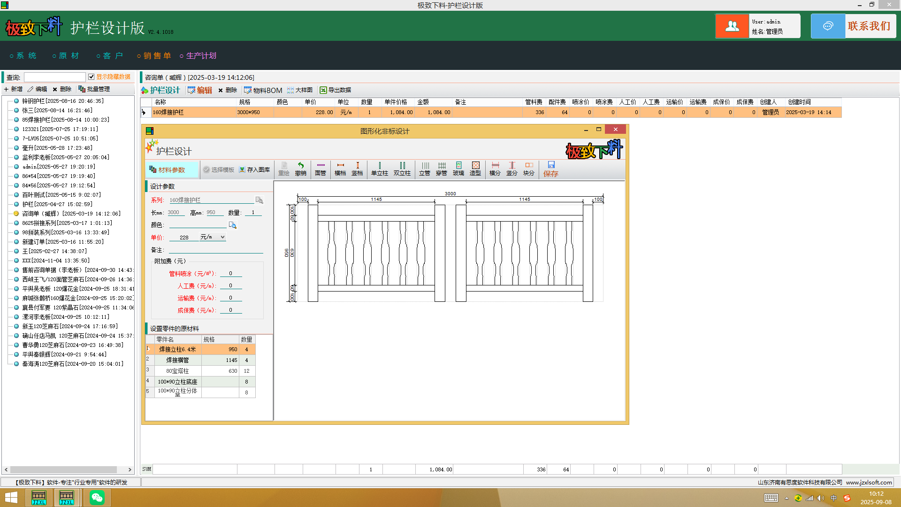
Task: Select the 横分 split tool
Action: tap(495, 169)
